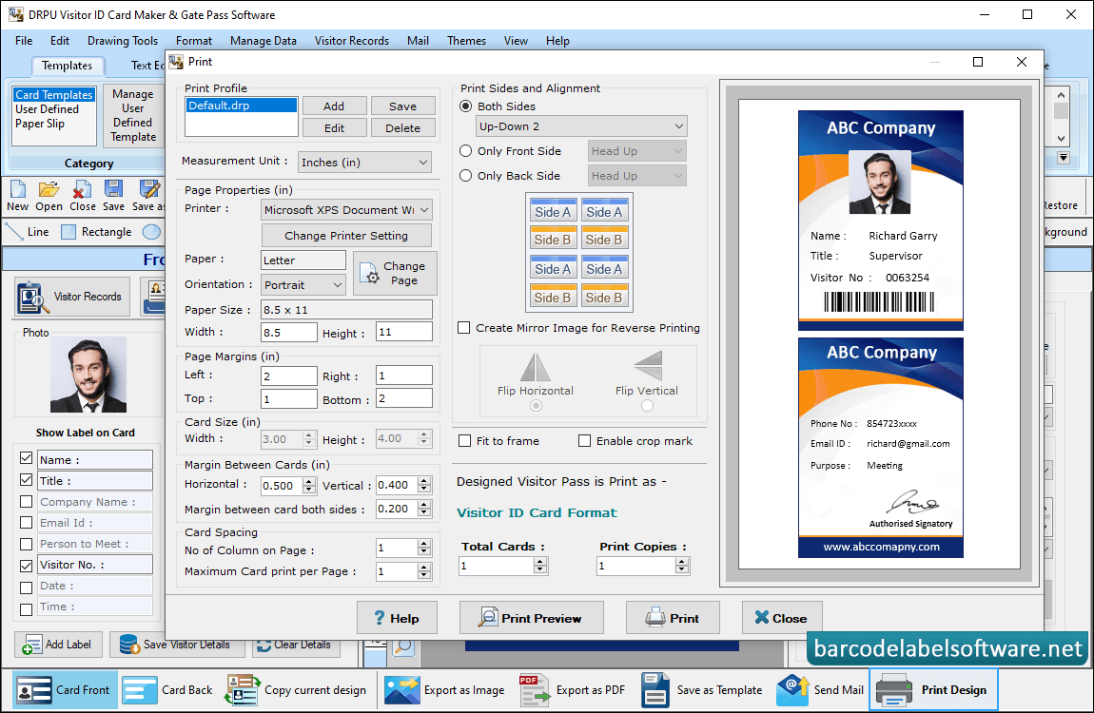Switch to the Card Back view

pos(167,690)
